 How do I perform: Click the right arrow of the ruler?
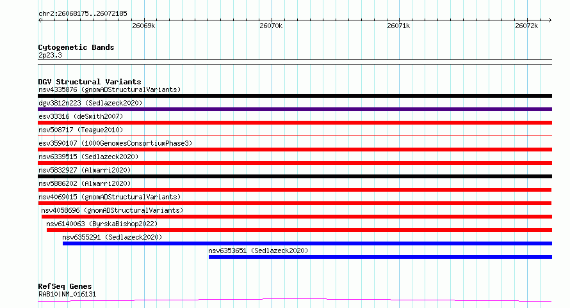coord(550,20)
